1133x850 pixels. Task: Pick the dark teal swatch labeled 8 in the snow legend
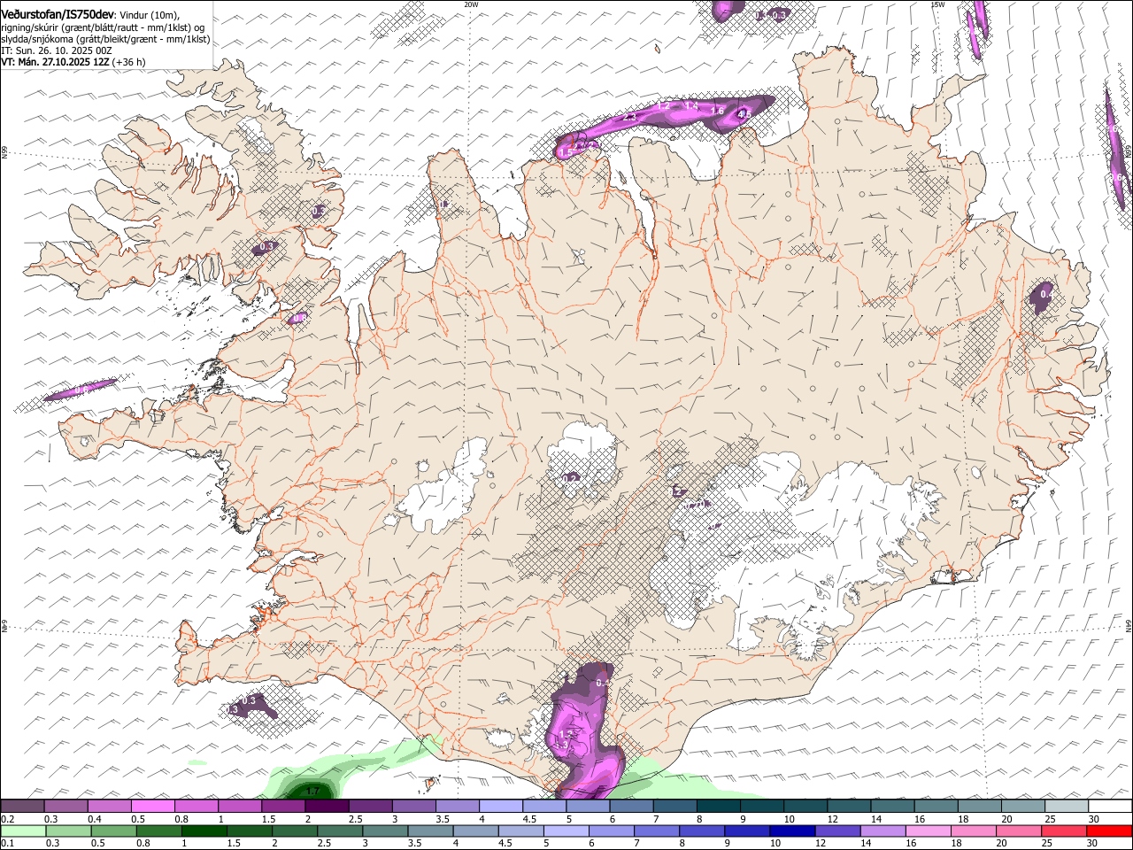click(x=718, y=807)
